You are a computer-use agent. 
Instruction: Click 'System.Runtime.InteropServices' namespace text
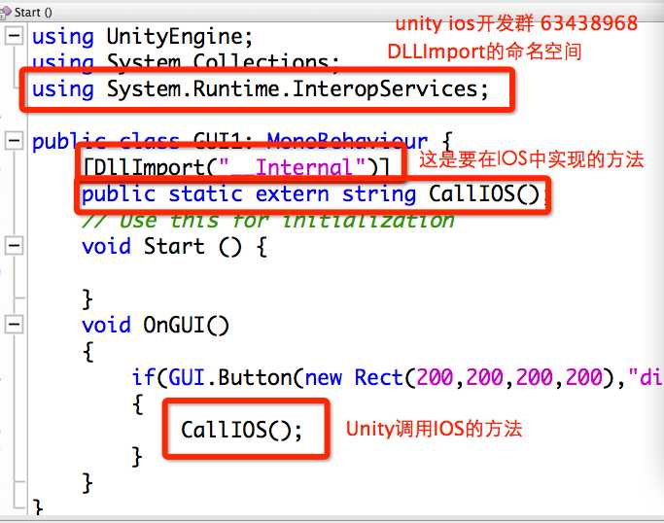coord(293,89)
